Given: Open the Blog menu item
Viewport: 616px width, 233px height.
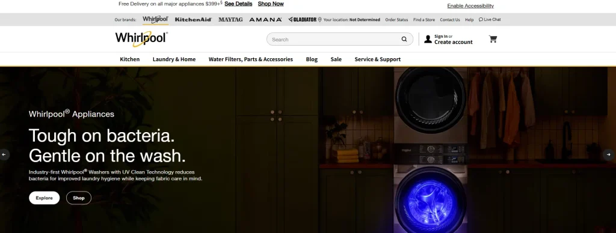Looking at the screenshot, I should click(x=312, y=59).
